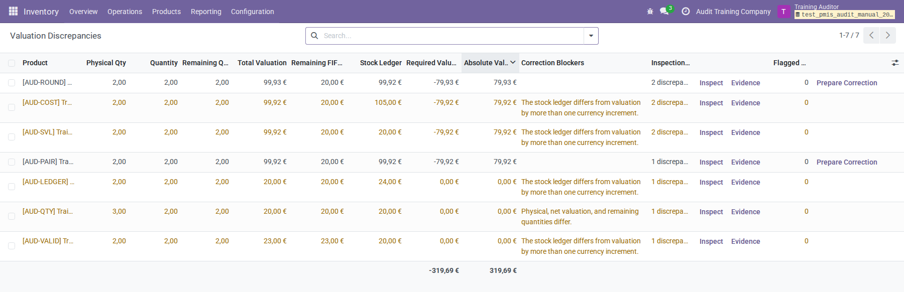The width and height of the screenshot is (904, 292).
Task: Open the [AUD-QTY] product record
Action: point(48,211)
